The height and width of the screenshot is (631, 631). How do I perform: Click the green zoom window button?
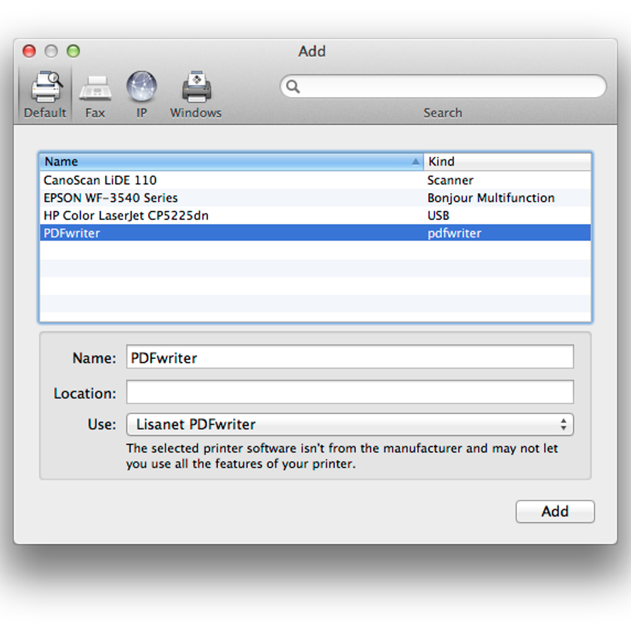pyautogui.click(x=73, y=51)
